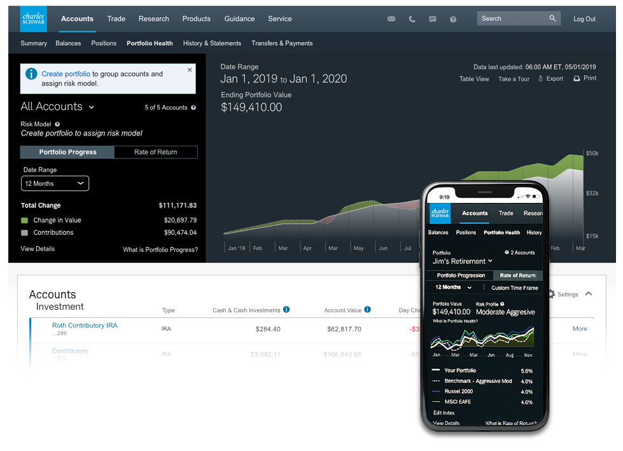Click the phone contact icon in header
The height and width of the screenshot is (451, 623).
click(x=412, y=19)
